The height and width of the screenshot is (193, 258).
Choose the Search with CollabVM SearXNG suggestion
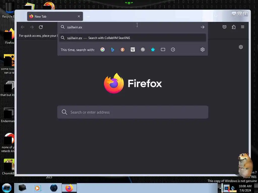(133, 38)
